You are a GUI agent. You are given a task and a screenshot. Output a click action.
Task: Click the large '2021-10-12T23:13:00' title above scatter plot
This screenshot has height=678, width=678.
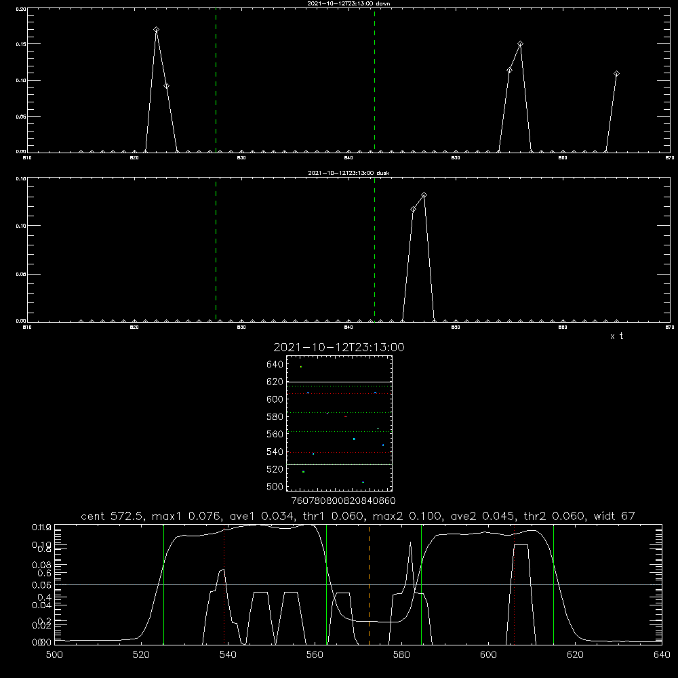pos(339,347)
